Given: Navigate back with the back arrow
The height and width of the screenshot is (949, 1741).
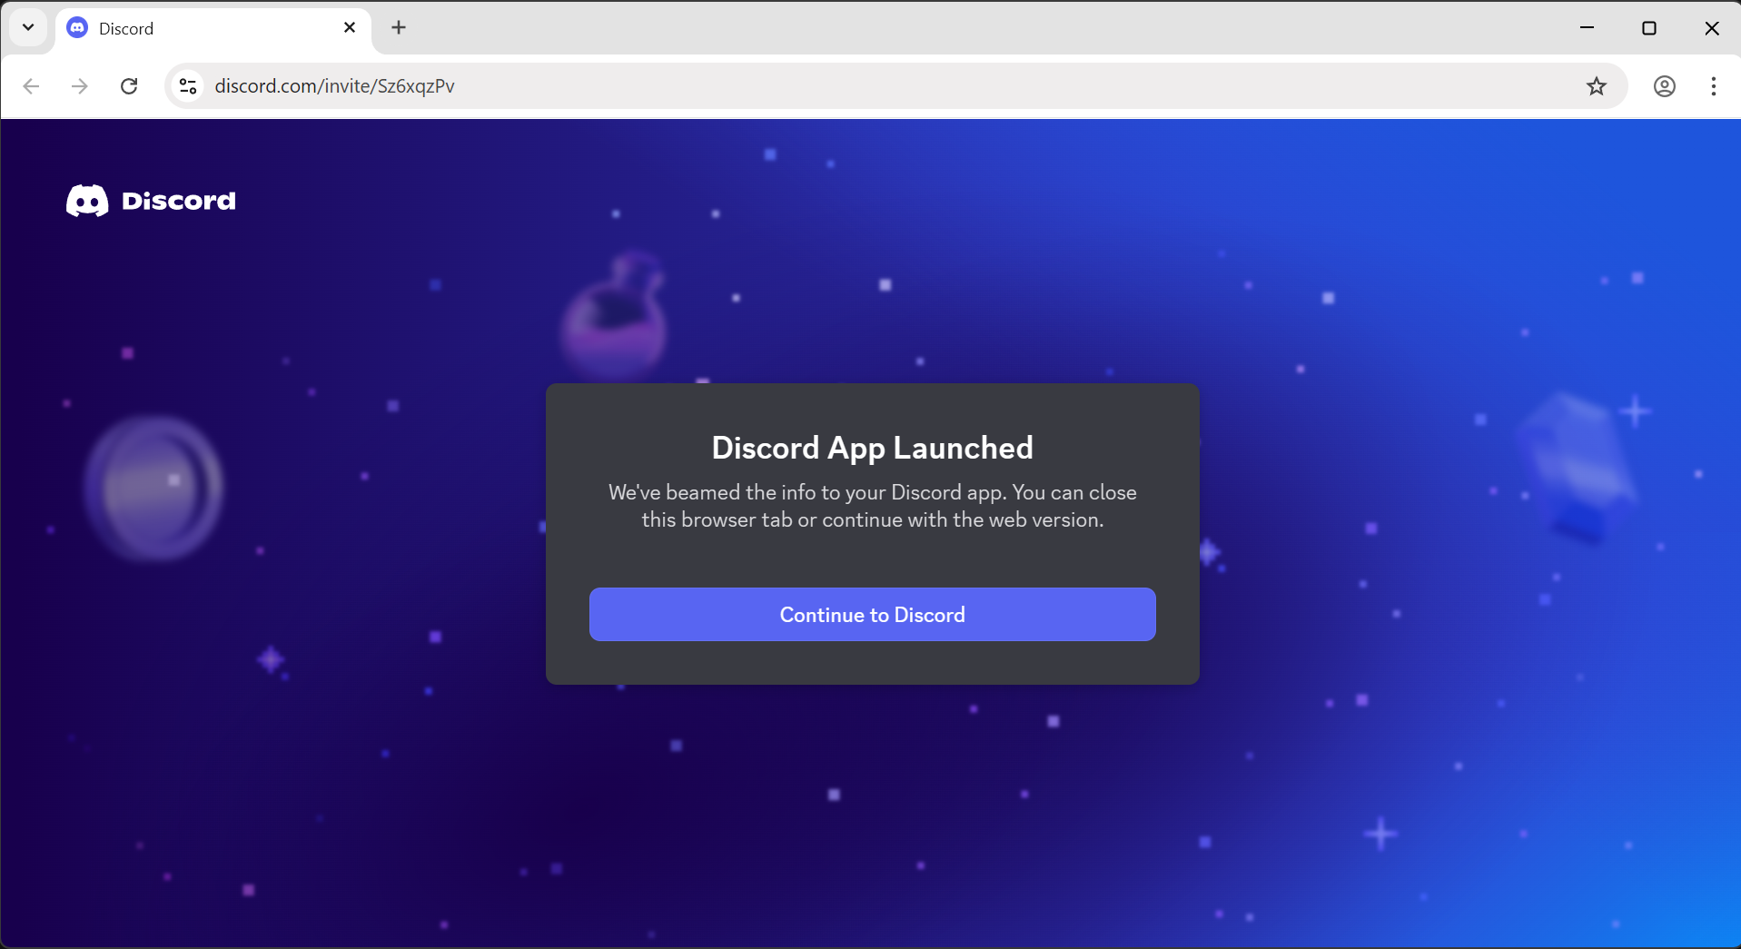Looking at the screenshot, I should click(31, 85).
